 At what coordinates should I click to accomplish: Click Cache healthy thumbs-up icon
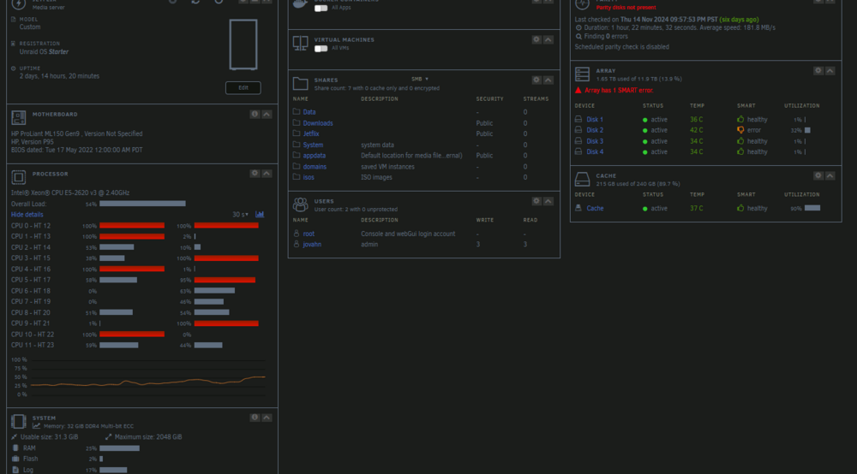[x=740, y=208]
